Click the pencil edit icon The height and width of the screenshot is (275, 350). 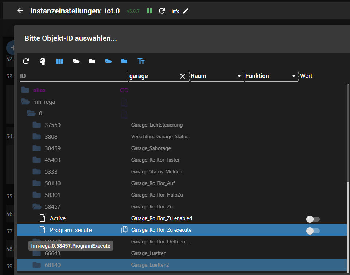tap(186, 11)
